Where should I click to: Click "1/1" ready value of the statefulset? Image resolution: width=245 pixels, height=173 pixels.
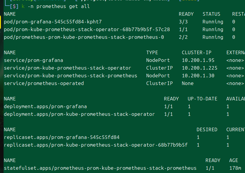210,168
